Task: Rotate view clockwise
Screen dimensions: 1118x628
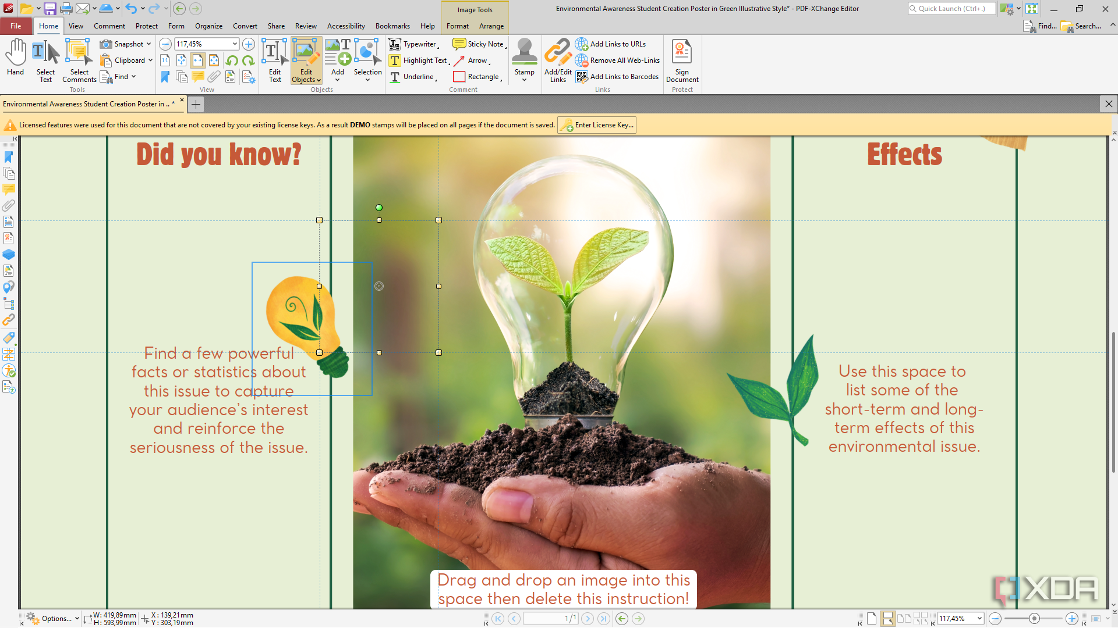Action: [x=249, y=60]
